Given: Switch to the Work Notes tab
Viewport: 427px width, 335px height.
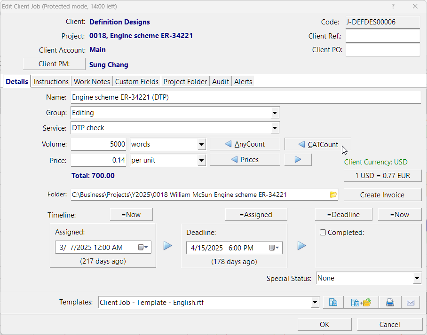Looking at the screenshot, I should point(92,82).
